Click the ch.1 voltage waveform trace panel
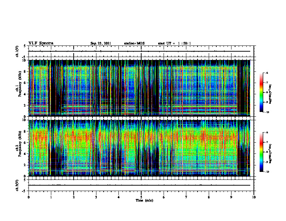This screenshot has height=221, width=286. [x=141, y=51]
